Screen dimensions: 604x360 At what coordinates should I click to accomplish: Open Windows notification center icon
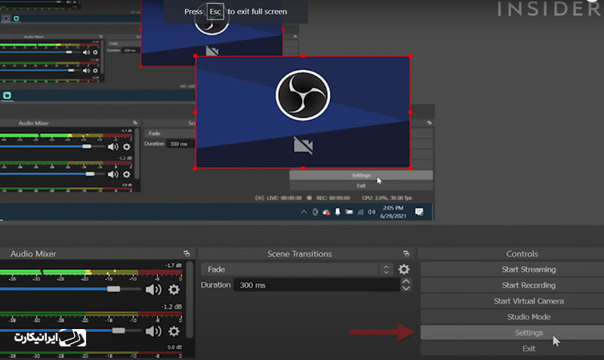419,212
